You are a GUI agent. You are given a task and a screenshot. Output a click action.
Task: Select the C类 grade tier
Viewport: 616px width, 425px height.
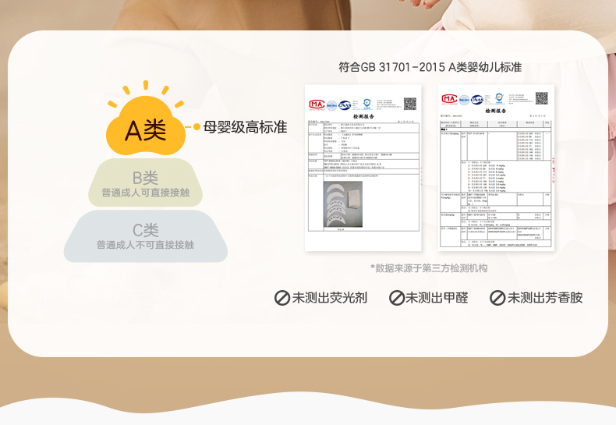pyautogui.click(x=145, y=236)
